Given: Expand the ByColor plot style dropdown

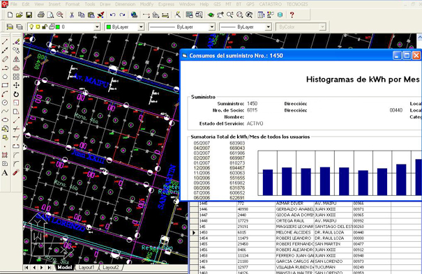Looking at the screenshot, I should 322,27.
